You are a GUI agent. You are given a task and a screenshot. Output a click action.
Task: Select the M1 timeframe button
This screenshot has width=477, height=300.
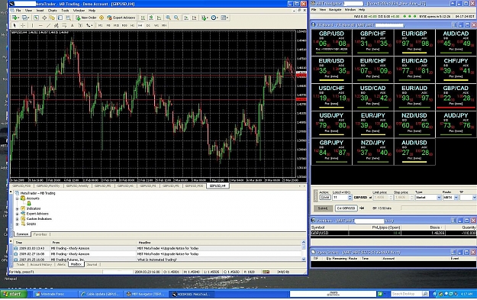click(100, 25)
